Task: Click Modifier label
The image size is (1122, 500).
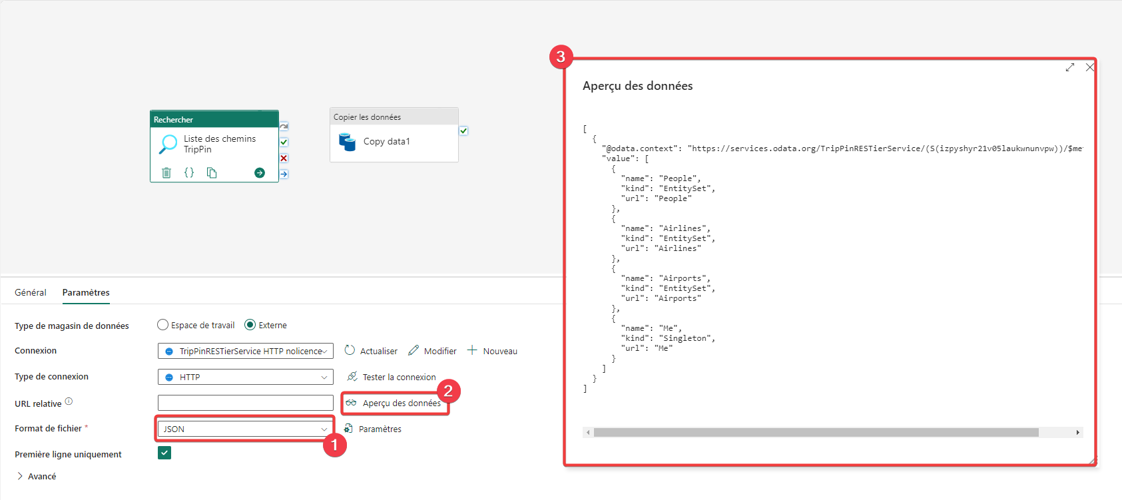Action: (x=440, y=351)
